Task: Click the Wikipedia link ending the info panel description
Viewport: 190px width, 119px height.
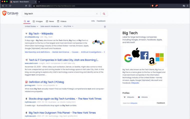Action: click(135, 83)
